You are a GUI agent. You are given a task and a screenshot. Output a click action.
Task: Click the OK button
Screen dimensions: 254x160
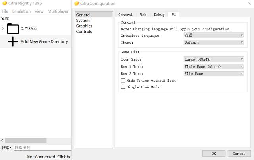click(x=214, y=154)
